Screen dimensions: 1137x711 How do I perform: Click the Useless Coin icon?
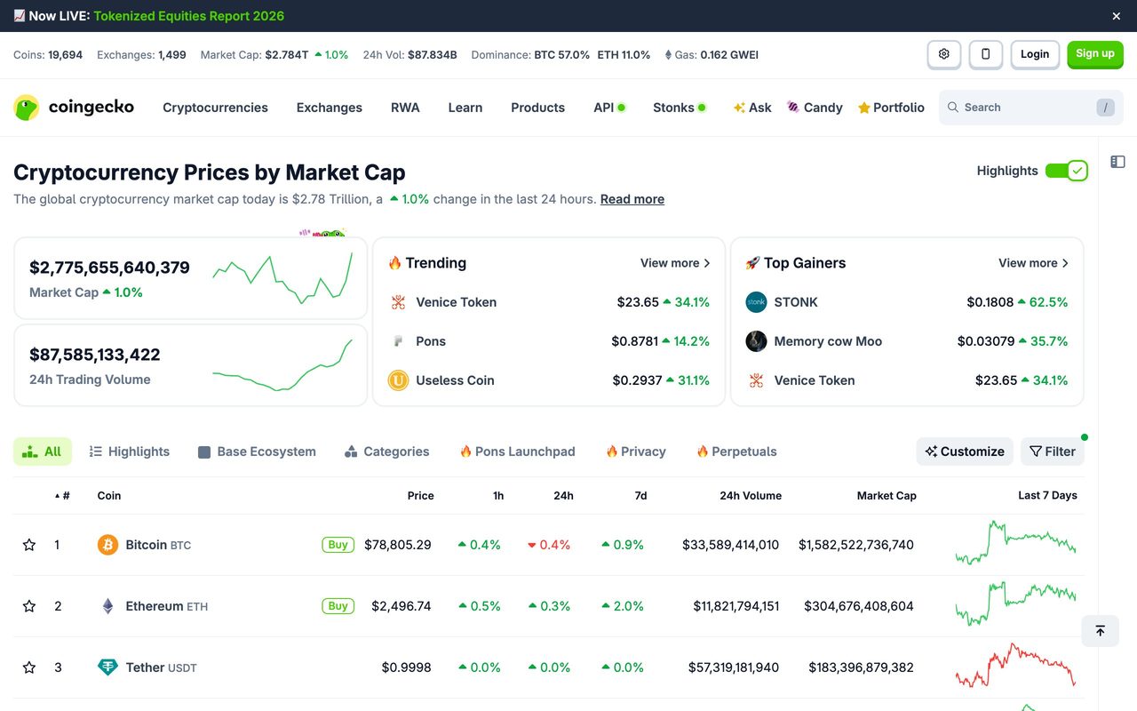[x=398, y=380]
